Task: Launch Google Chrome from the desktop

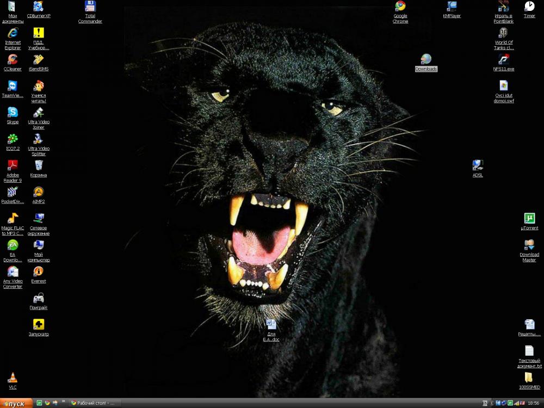Action: click(x=400, y=7)
